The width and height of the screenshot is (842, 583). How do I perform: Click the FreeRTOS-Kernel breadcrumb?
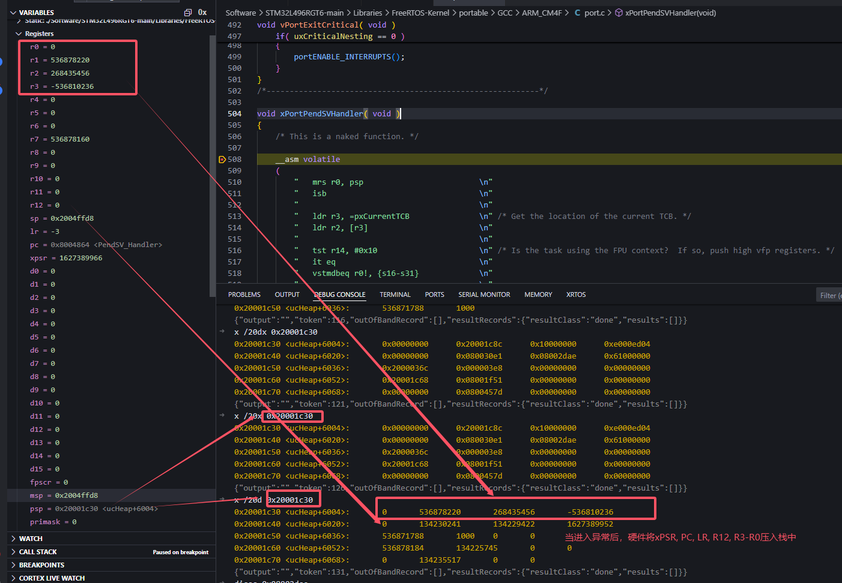pyautogui.click(x=420, y=13)
